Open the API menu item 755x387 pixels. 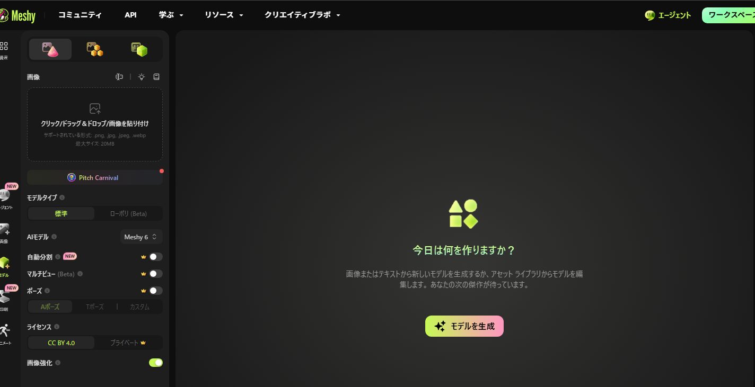coord(130,15)
